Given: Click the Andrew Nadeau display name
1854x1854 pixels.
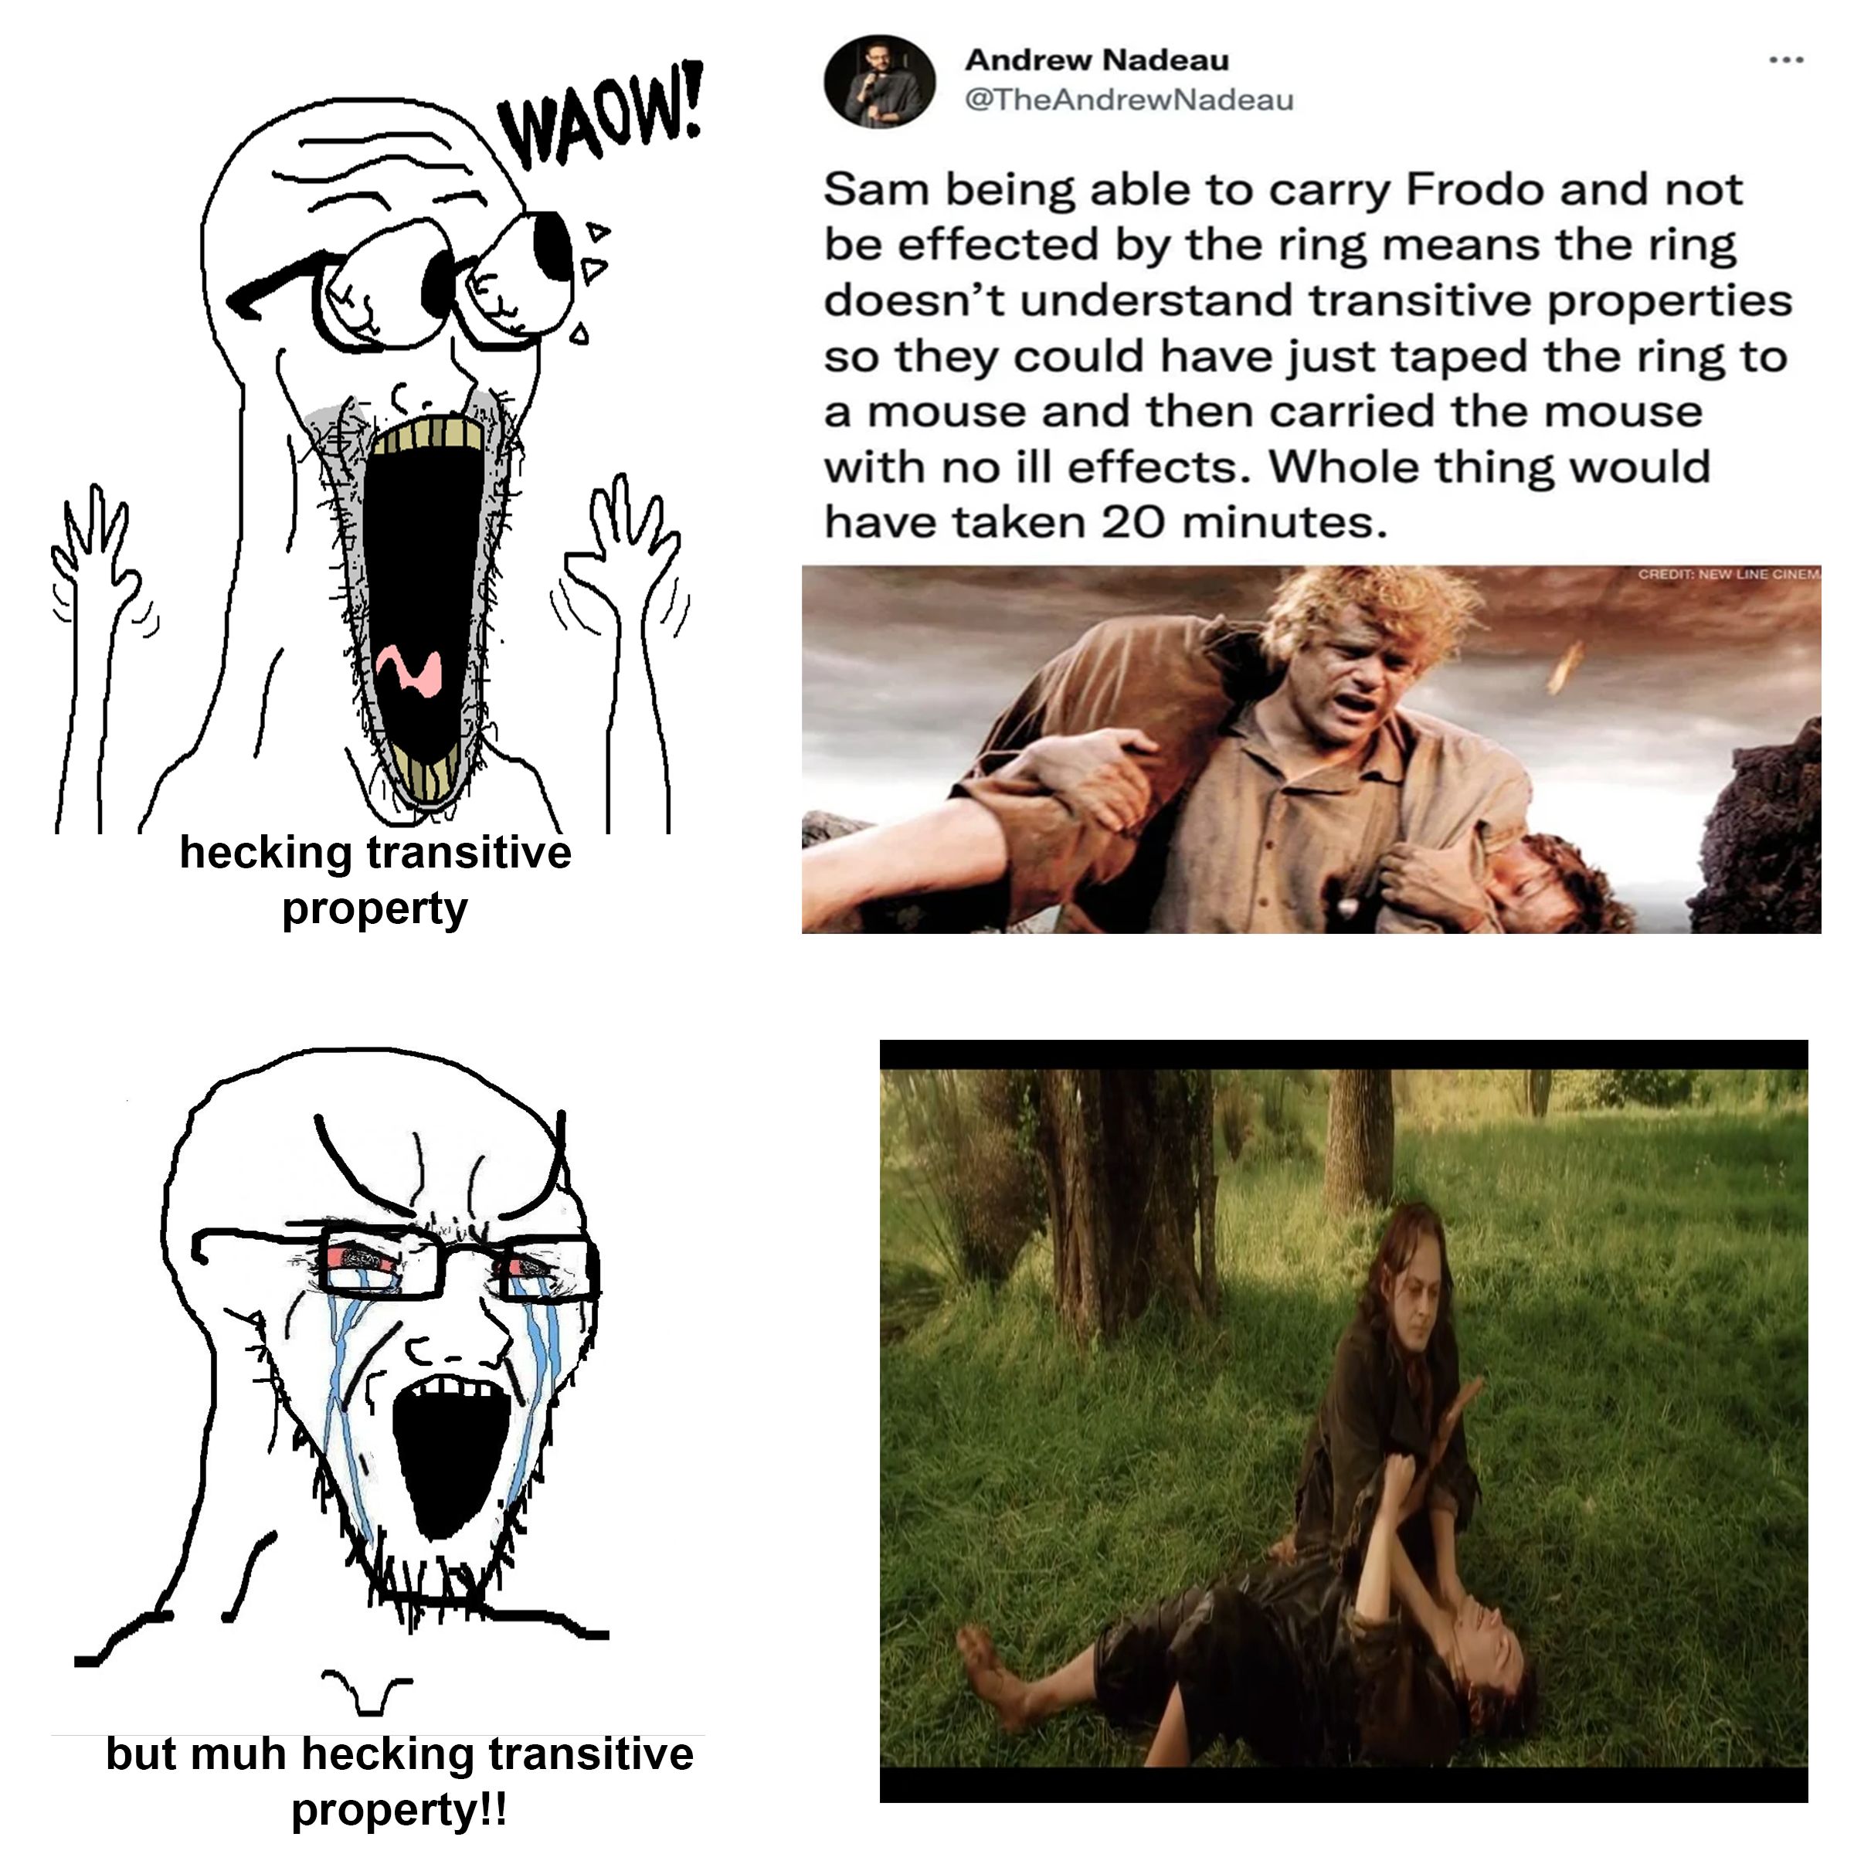Looking at the screenshot, I should coord(1097,59).
